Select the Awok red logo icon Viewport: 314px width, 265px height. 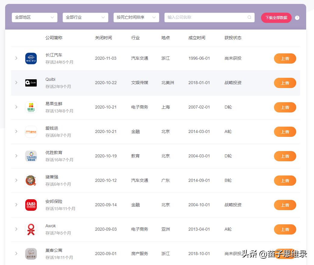[31, 229]
